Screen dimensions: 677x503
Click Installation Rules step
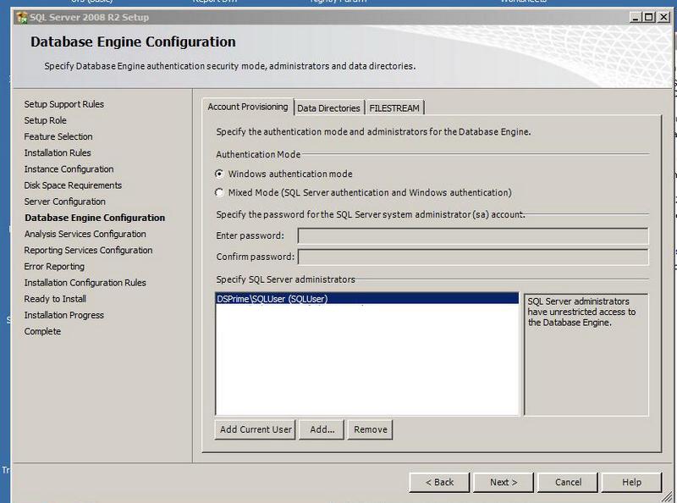click(58, 153)
